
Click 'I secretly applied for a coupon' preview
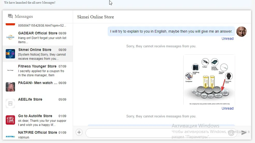pyautogui.click(x=41, y=73)
